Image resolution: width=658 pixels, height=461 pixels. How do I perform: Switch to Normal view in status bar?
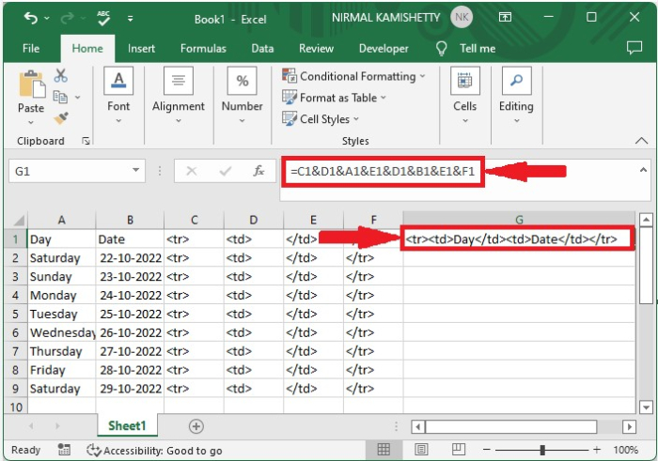[x=384, y=450]
